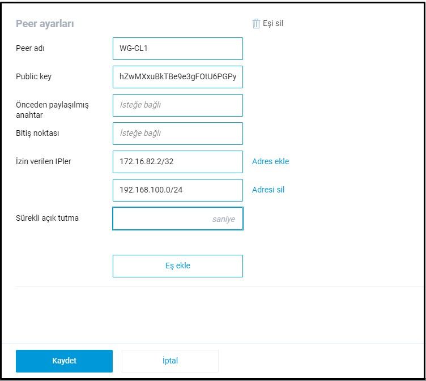Focus the Sürekli açık tutma seconds field
This screenshot has width=426, height=381.
click(177, 219)
